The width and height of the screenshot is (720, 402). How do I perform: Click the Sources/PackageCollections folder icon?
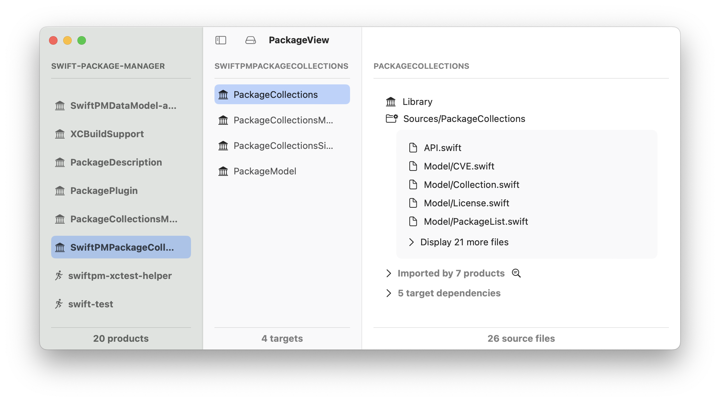(x=392, y=118)
